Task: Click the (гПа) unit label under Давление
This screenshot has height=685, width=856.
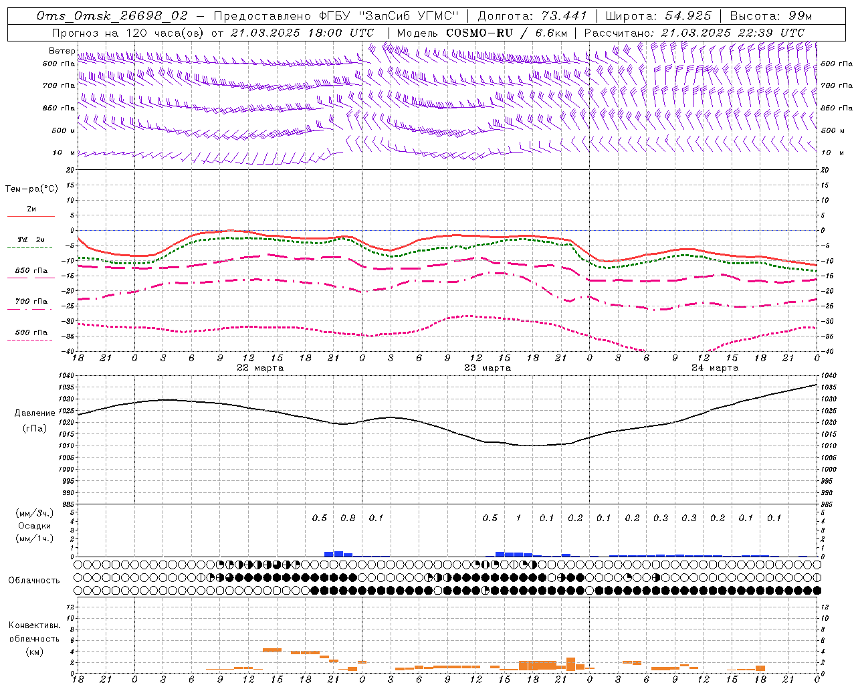Action: pyautogui.click(x=35, y=429)
